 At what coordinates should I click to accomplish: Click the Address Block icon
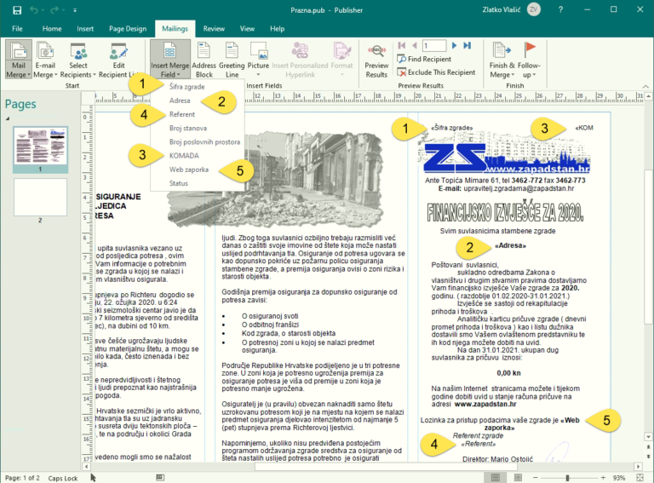(204, 56)
